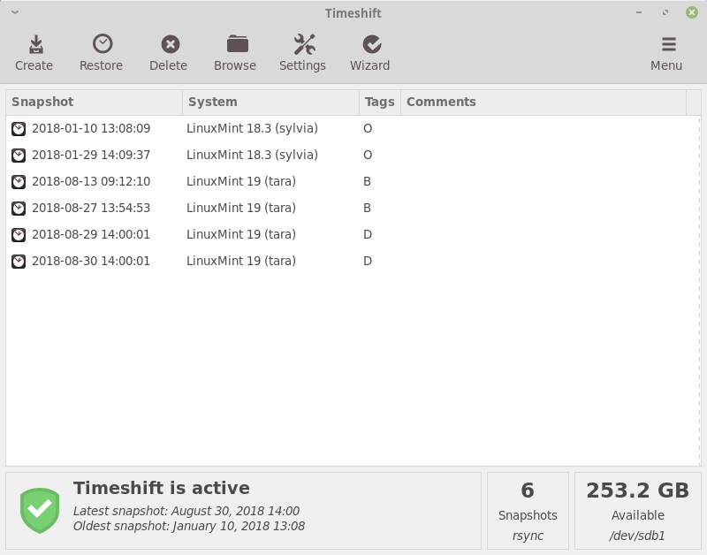Click the clock icon of snapshot 2018-08-29
Viewport: 707px width, 555px height.
(19, 235)
